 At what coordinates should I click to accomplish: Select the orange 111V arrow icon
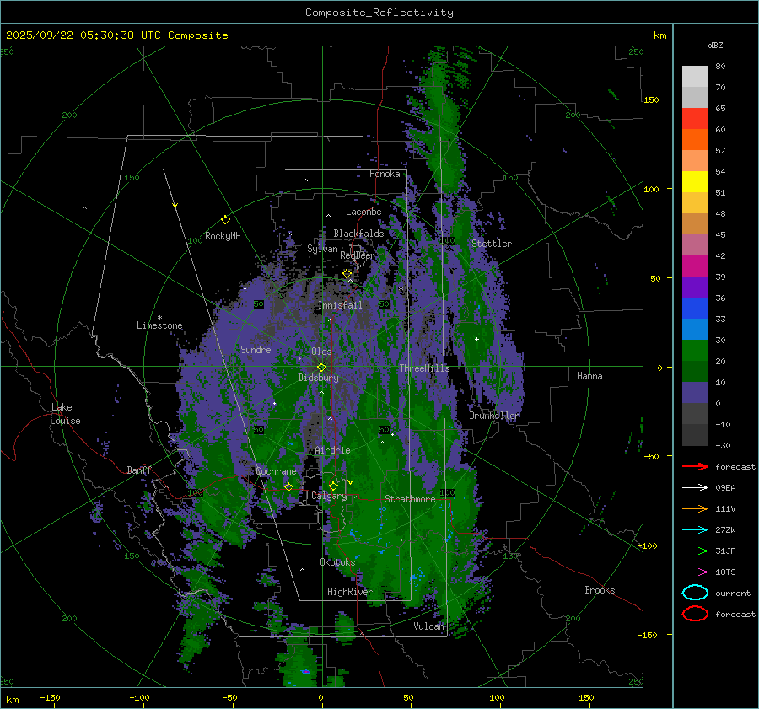point(695,508)
